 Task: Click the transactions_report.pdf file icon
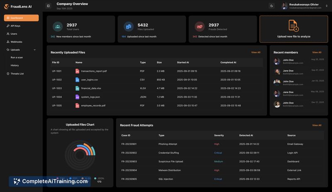(x=77, y=71)
